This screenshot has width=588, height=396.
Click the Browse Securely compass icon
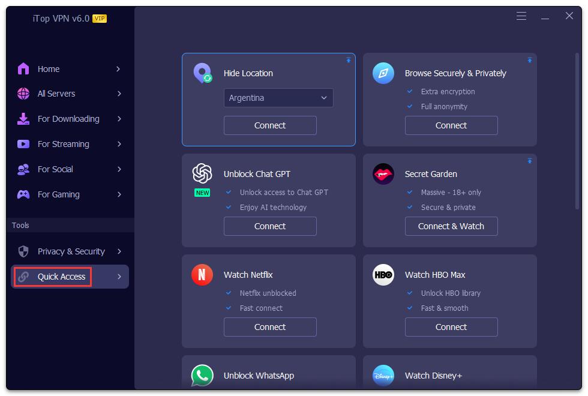pos(383,73)
